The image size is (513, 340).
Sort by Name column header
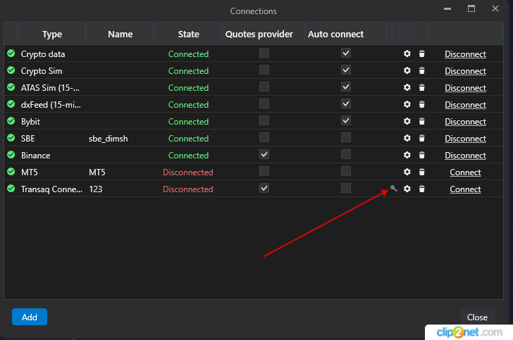(x=120, y=34)
